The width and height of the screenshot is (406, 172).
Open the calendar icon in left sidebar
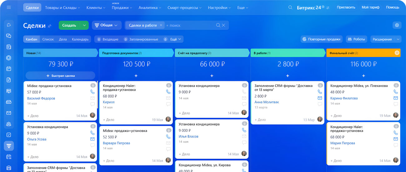point(9,69)
